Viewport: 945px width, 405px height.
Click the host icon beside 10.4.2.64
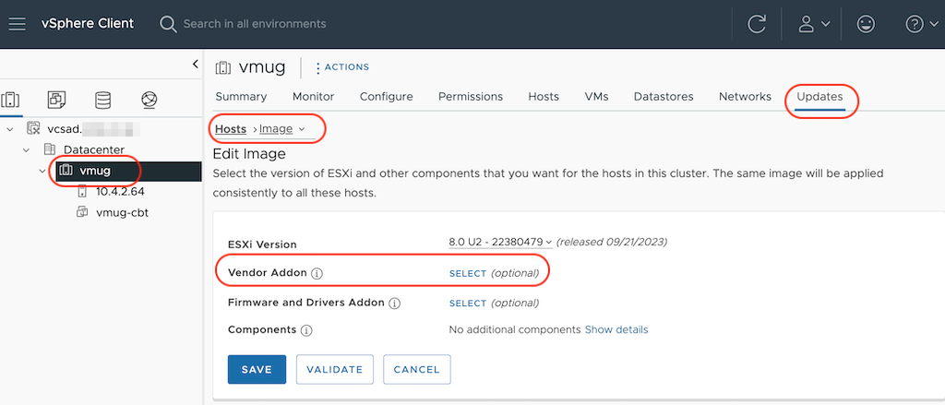pyautogui.click(x=82, y=192)
